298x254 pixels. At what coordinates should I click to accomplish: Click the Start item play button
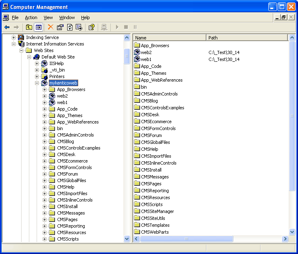pos(117,27)
